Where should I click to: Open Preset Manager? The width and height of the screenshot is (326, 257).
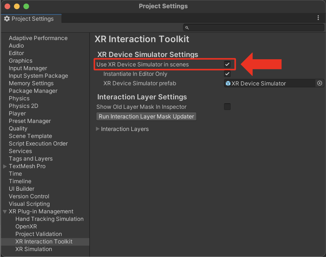[x=30, y=121]
